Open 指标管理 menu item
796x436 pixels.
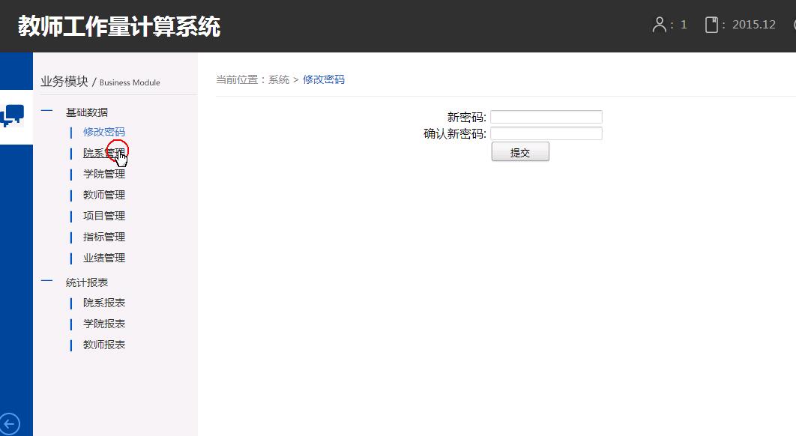pyautogui.click(x=104, y=237)
